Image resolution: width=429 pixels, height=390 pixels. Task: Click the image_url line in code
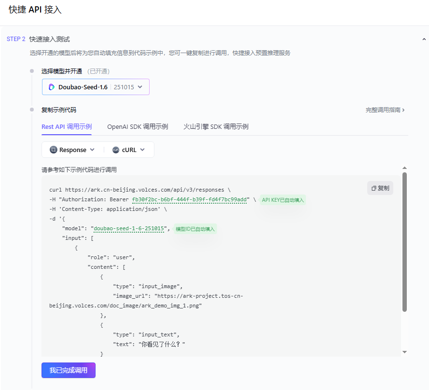(x=146, y=301)
